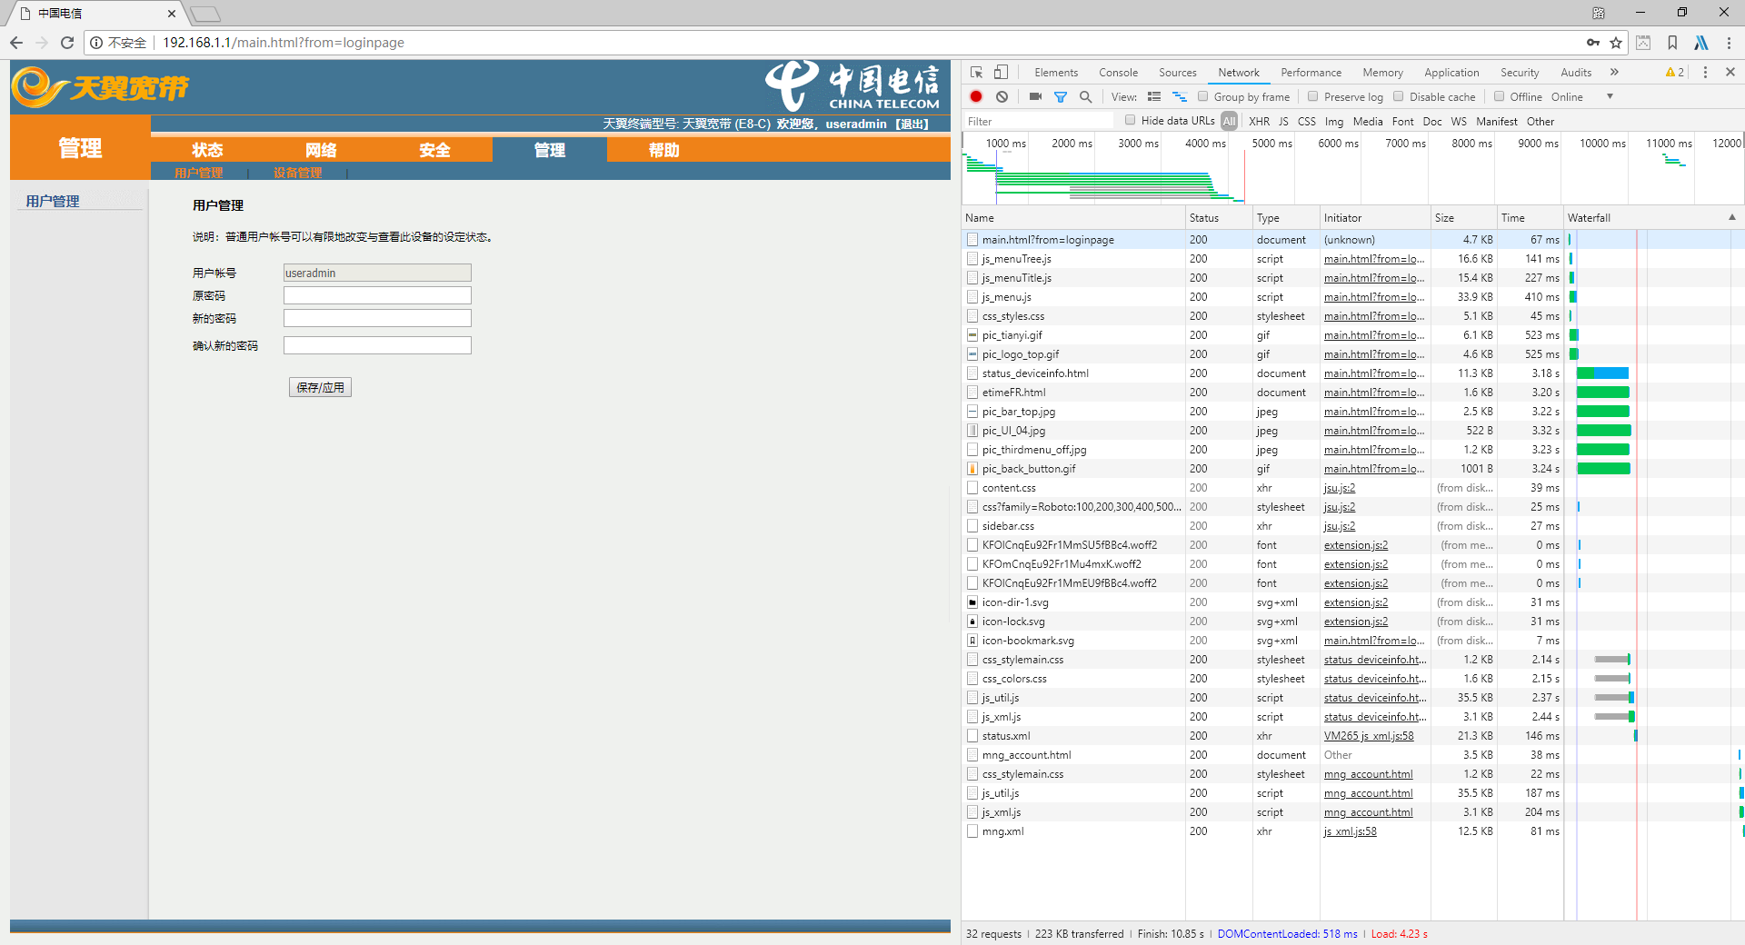Open the 安全 navigation menu item

coord(434,150)
